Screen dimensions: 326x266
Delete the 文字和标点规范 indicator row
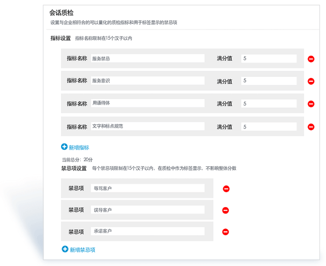point(311,127)
